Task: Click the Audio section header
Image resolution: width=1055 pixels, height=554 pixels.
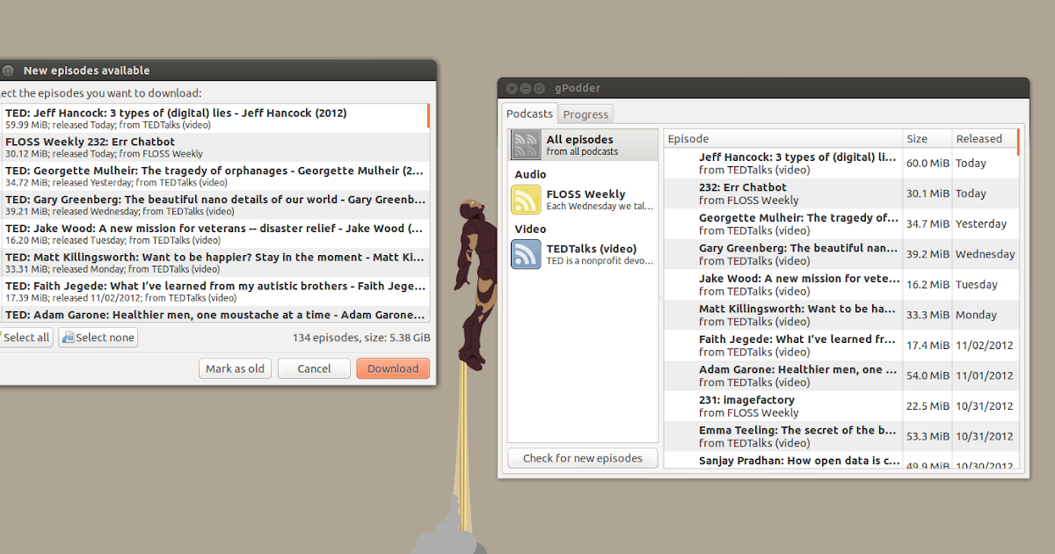Action: point(530,174)
